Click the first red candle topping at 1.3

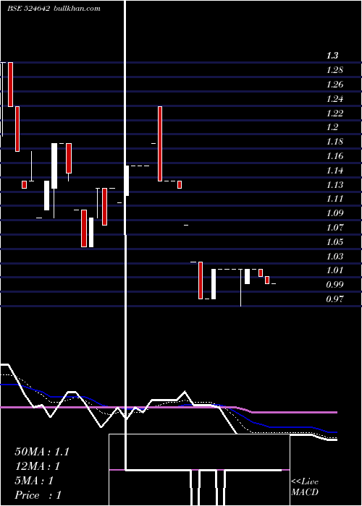(x=10, y=85)
